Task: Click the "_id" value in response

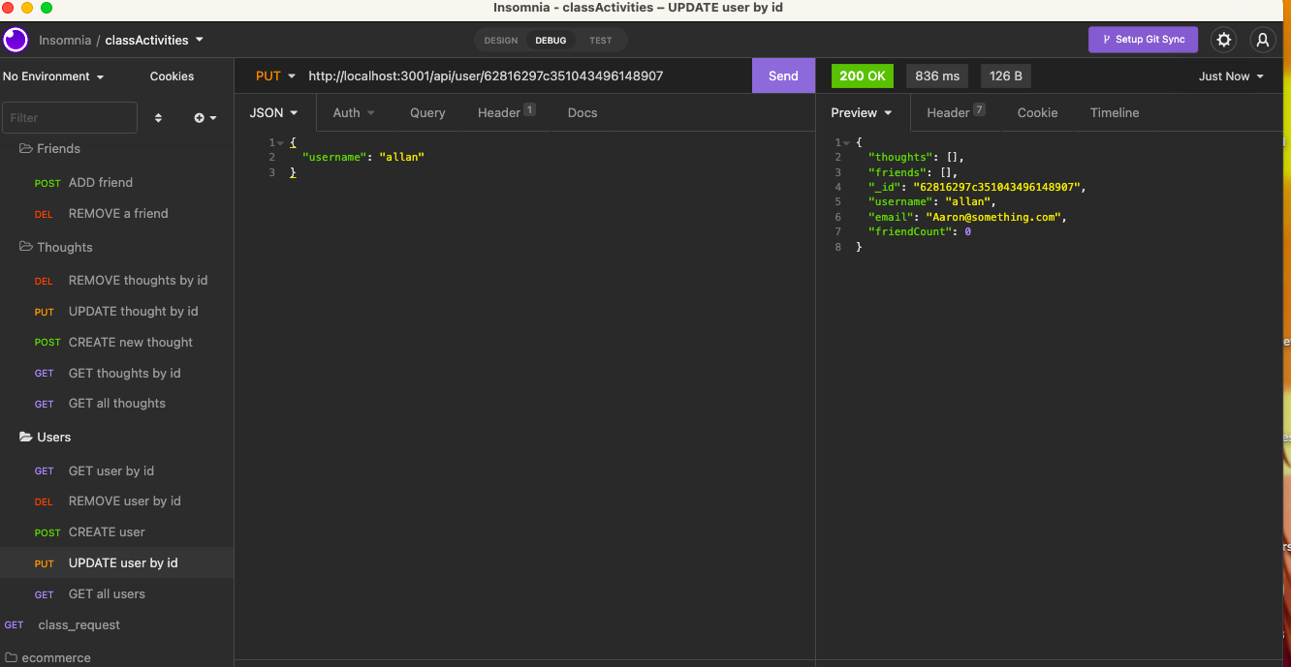Action: tap(997, 187)
